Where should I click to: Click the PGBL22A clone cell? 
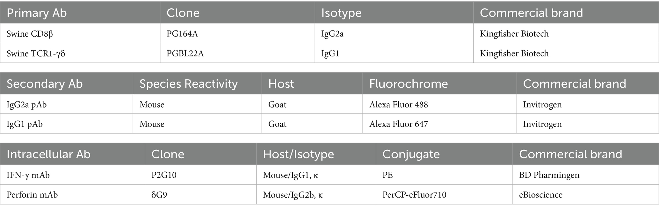(x=185, y=53)
